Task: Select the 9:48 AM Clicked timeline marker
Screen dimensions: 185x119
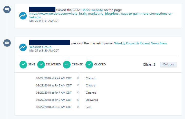Action: pyautogui.click(x=78, y=85)
